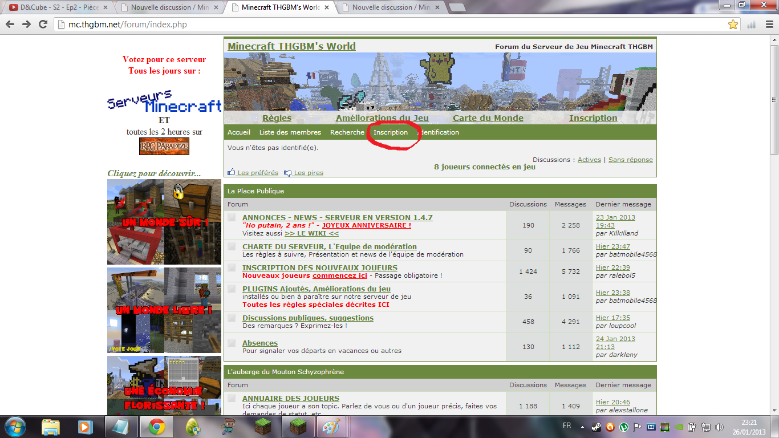Reload the page with the refresh icon
This screenshot has height=438, width=779.
pyautogui.click(x=43, y=25)
